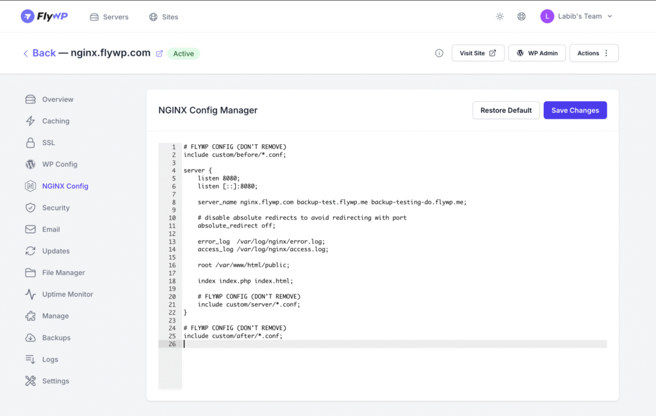
Task: Click line number 13 in gutter
Action: (x=172, y=242)
